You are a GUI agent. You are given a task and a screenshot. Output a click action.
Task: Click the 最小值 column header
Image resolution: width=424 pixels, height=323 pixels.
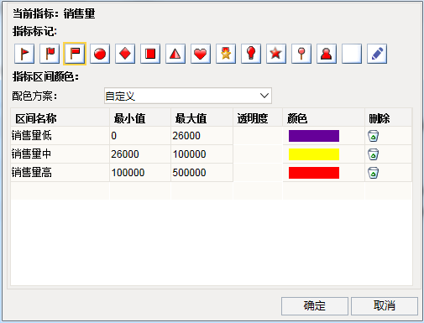(x=140, y=118)
